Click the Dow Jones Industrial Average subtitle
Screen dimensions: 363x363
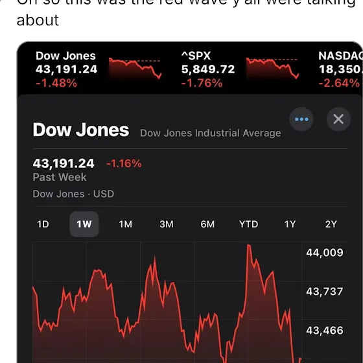[211, 133]
